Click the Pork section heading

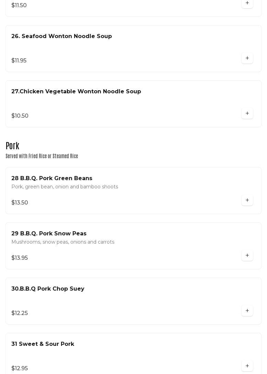[x=12, y=146]
